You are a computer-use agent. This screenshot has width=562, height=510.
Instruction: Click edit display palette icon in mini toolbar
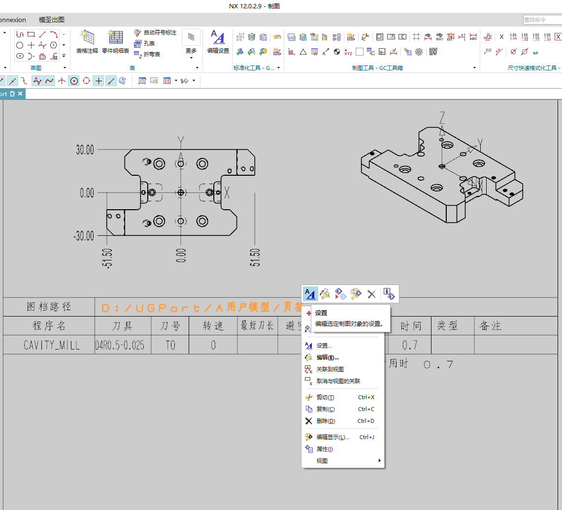coord(356,294)
